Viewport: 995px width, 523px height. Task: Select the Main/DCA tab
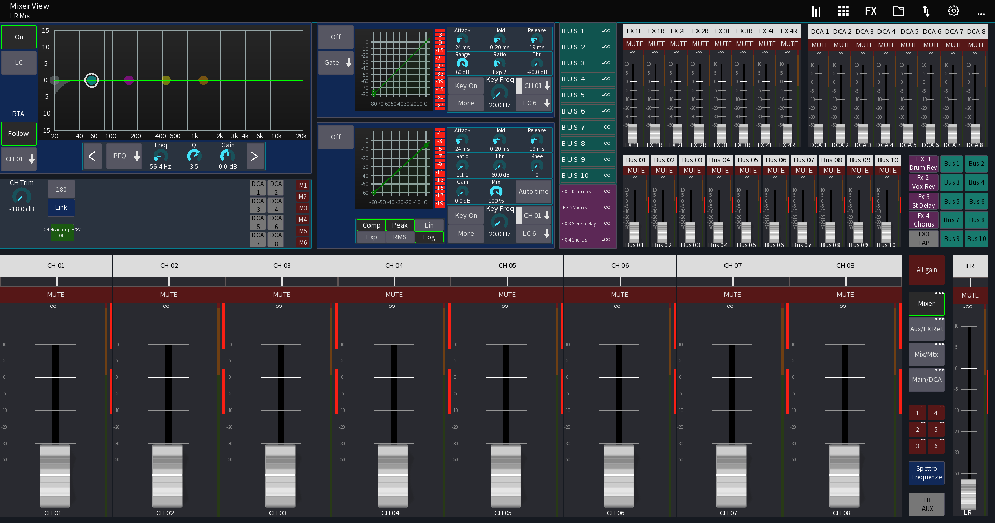click(926, 379)
